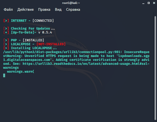Open the Файл menu
The width and height of the screenshot is (157, 122).
pos(8,9)
